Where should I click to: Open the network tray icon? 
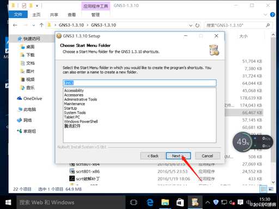click(x=224, y=202)
